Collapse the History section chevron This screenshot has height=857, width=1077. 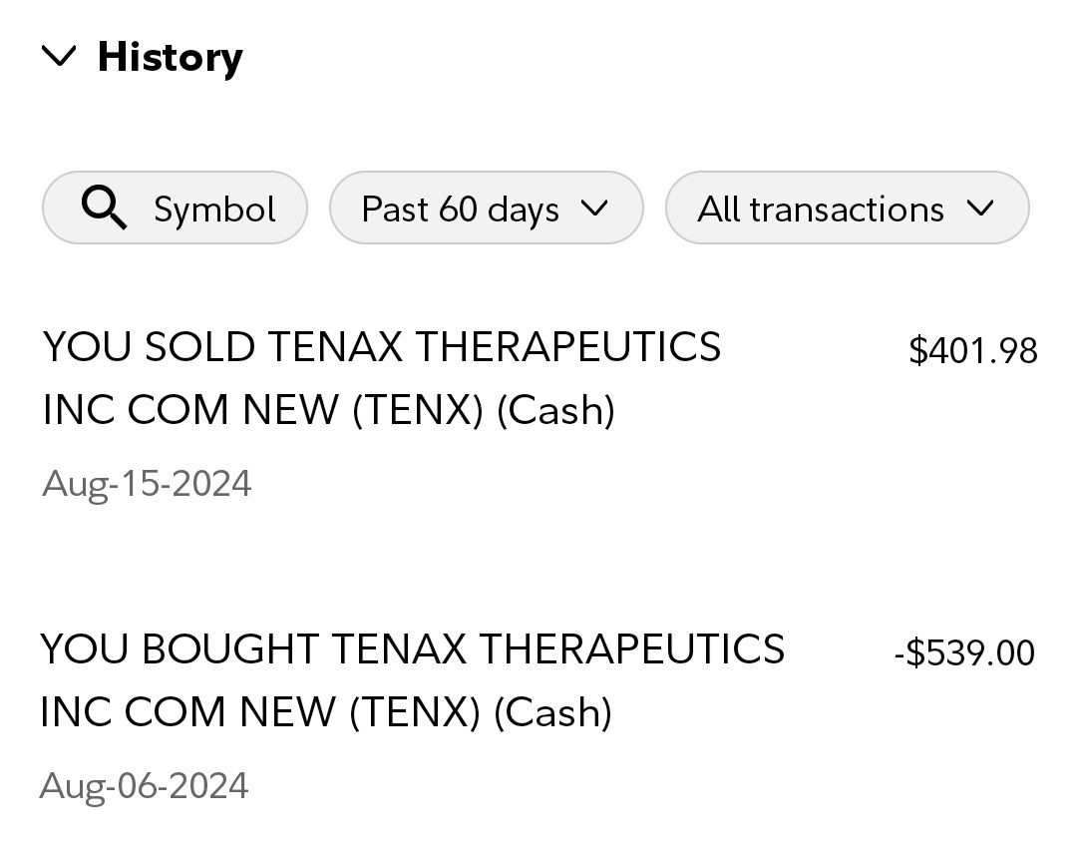60,57
